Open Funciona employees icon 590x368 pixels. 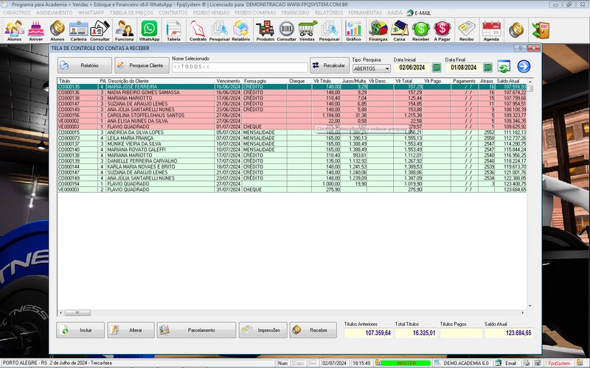click(124, 30)
